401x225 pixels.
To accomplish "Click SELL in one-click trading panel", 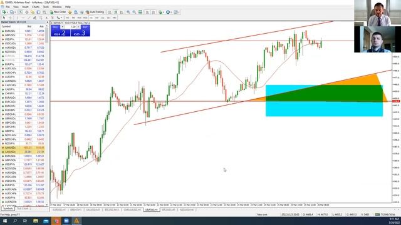I will click(x=55, y=27).
